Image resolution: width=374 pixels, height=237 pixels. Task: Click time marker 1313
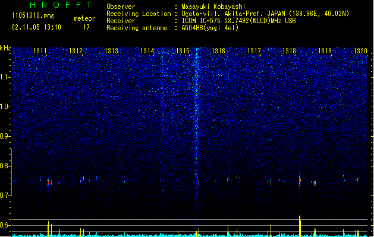111,51
